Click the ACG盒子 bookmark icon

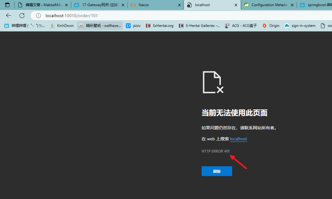(x=227, y=26)
